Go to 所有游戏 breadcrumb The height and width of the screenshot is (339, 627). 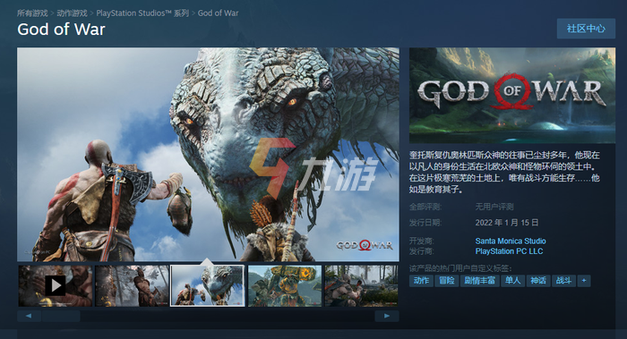pos(32,13)
